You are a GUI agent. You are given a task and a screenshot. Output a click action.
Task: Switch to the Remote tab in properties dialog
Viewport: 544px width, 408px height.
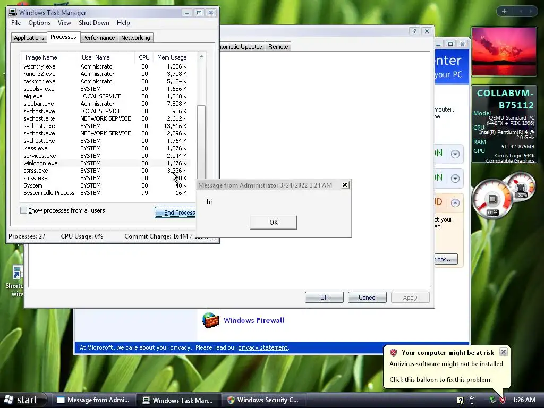coord(278,47)
